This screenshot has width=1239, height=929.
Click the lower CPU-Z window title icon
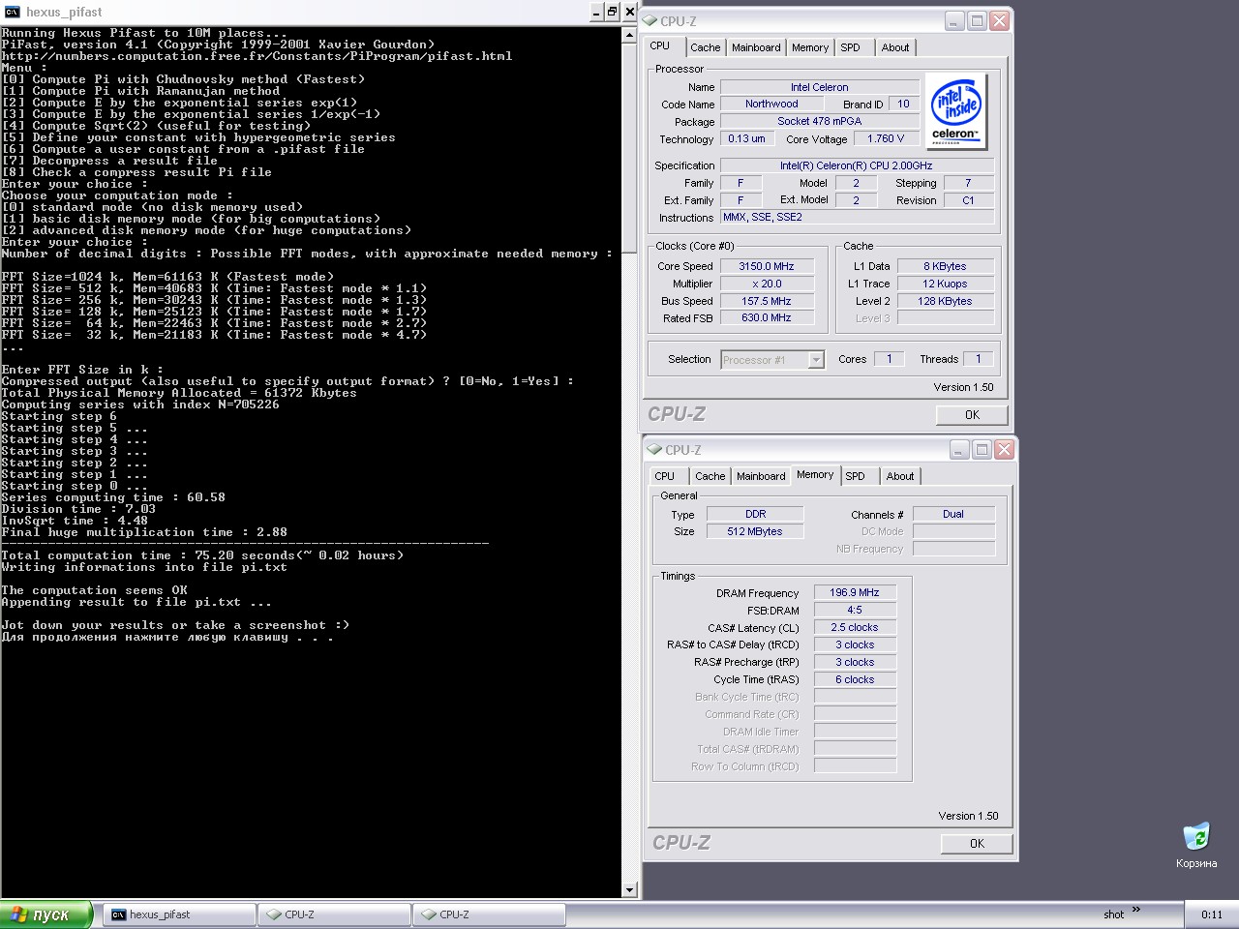(x=655, y=449)
